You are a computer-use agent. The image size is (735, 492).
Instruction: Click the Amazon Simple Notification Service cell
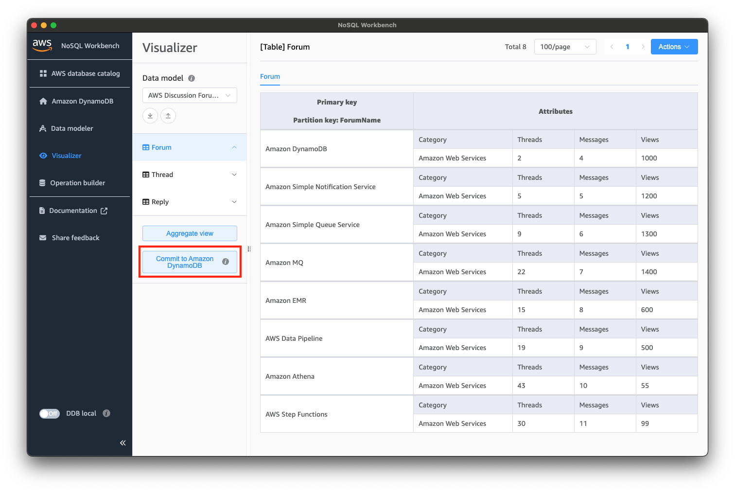337,187
